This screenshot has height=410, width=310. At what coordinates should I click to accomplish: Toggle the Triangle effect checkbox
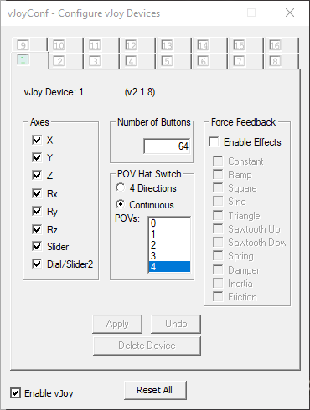[x=218, y=215]
